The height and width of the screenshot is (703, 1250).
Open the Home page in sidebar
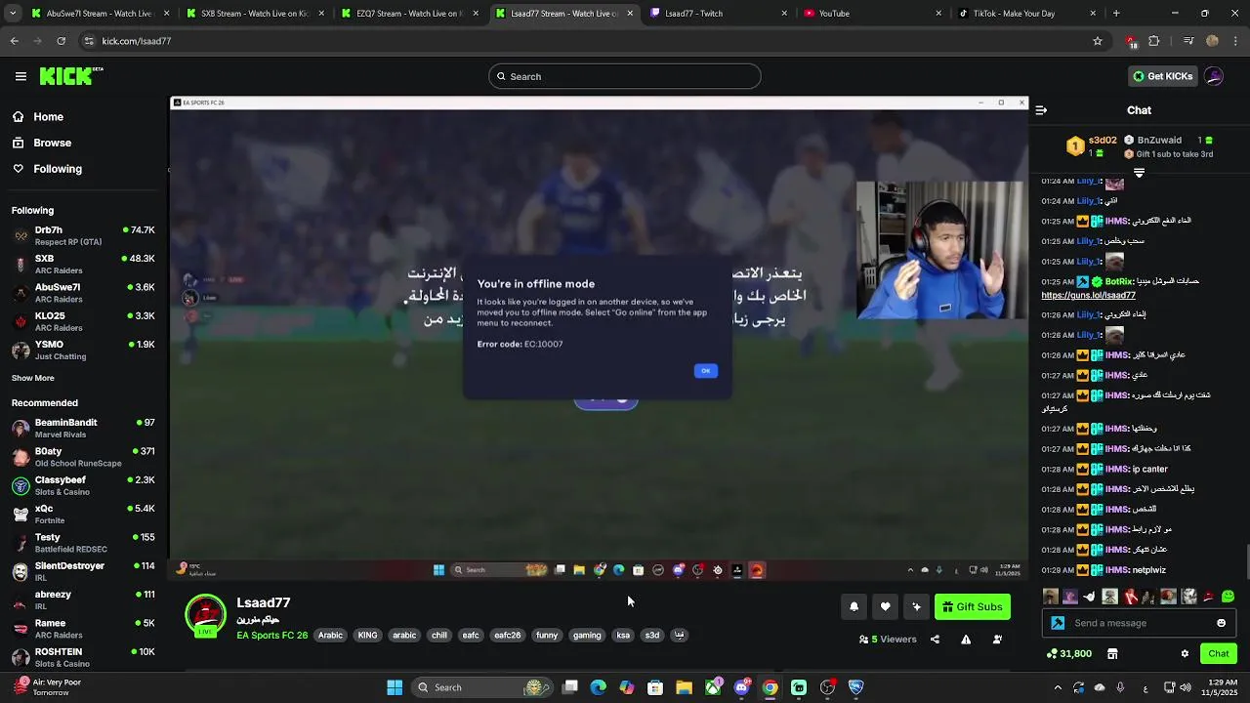(x=48, y=116)
